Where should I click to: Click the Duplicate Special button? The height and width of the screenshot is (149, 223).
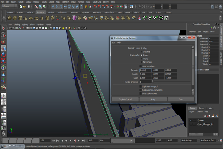(x=125, y=99)
